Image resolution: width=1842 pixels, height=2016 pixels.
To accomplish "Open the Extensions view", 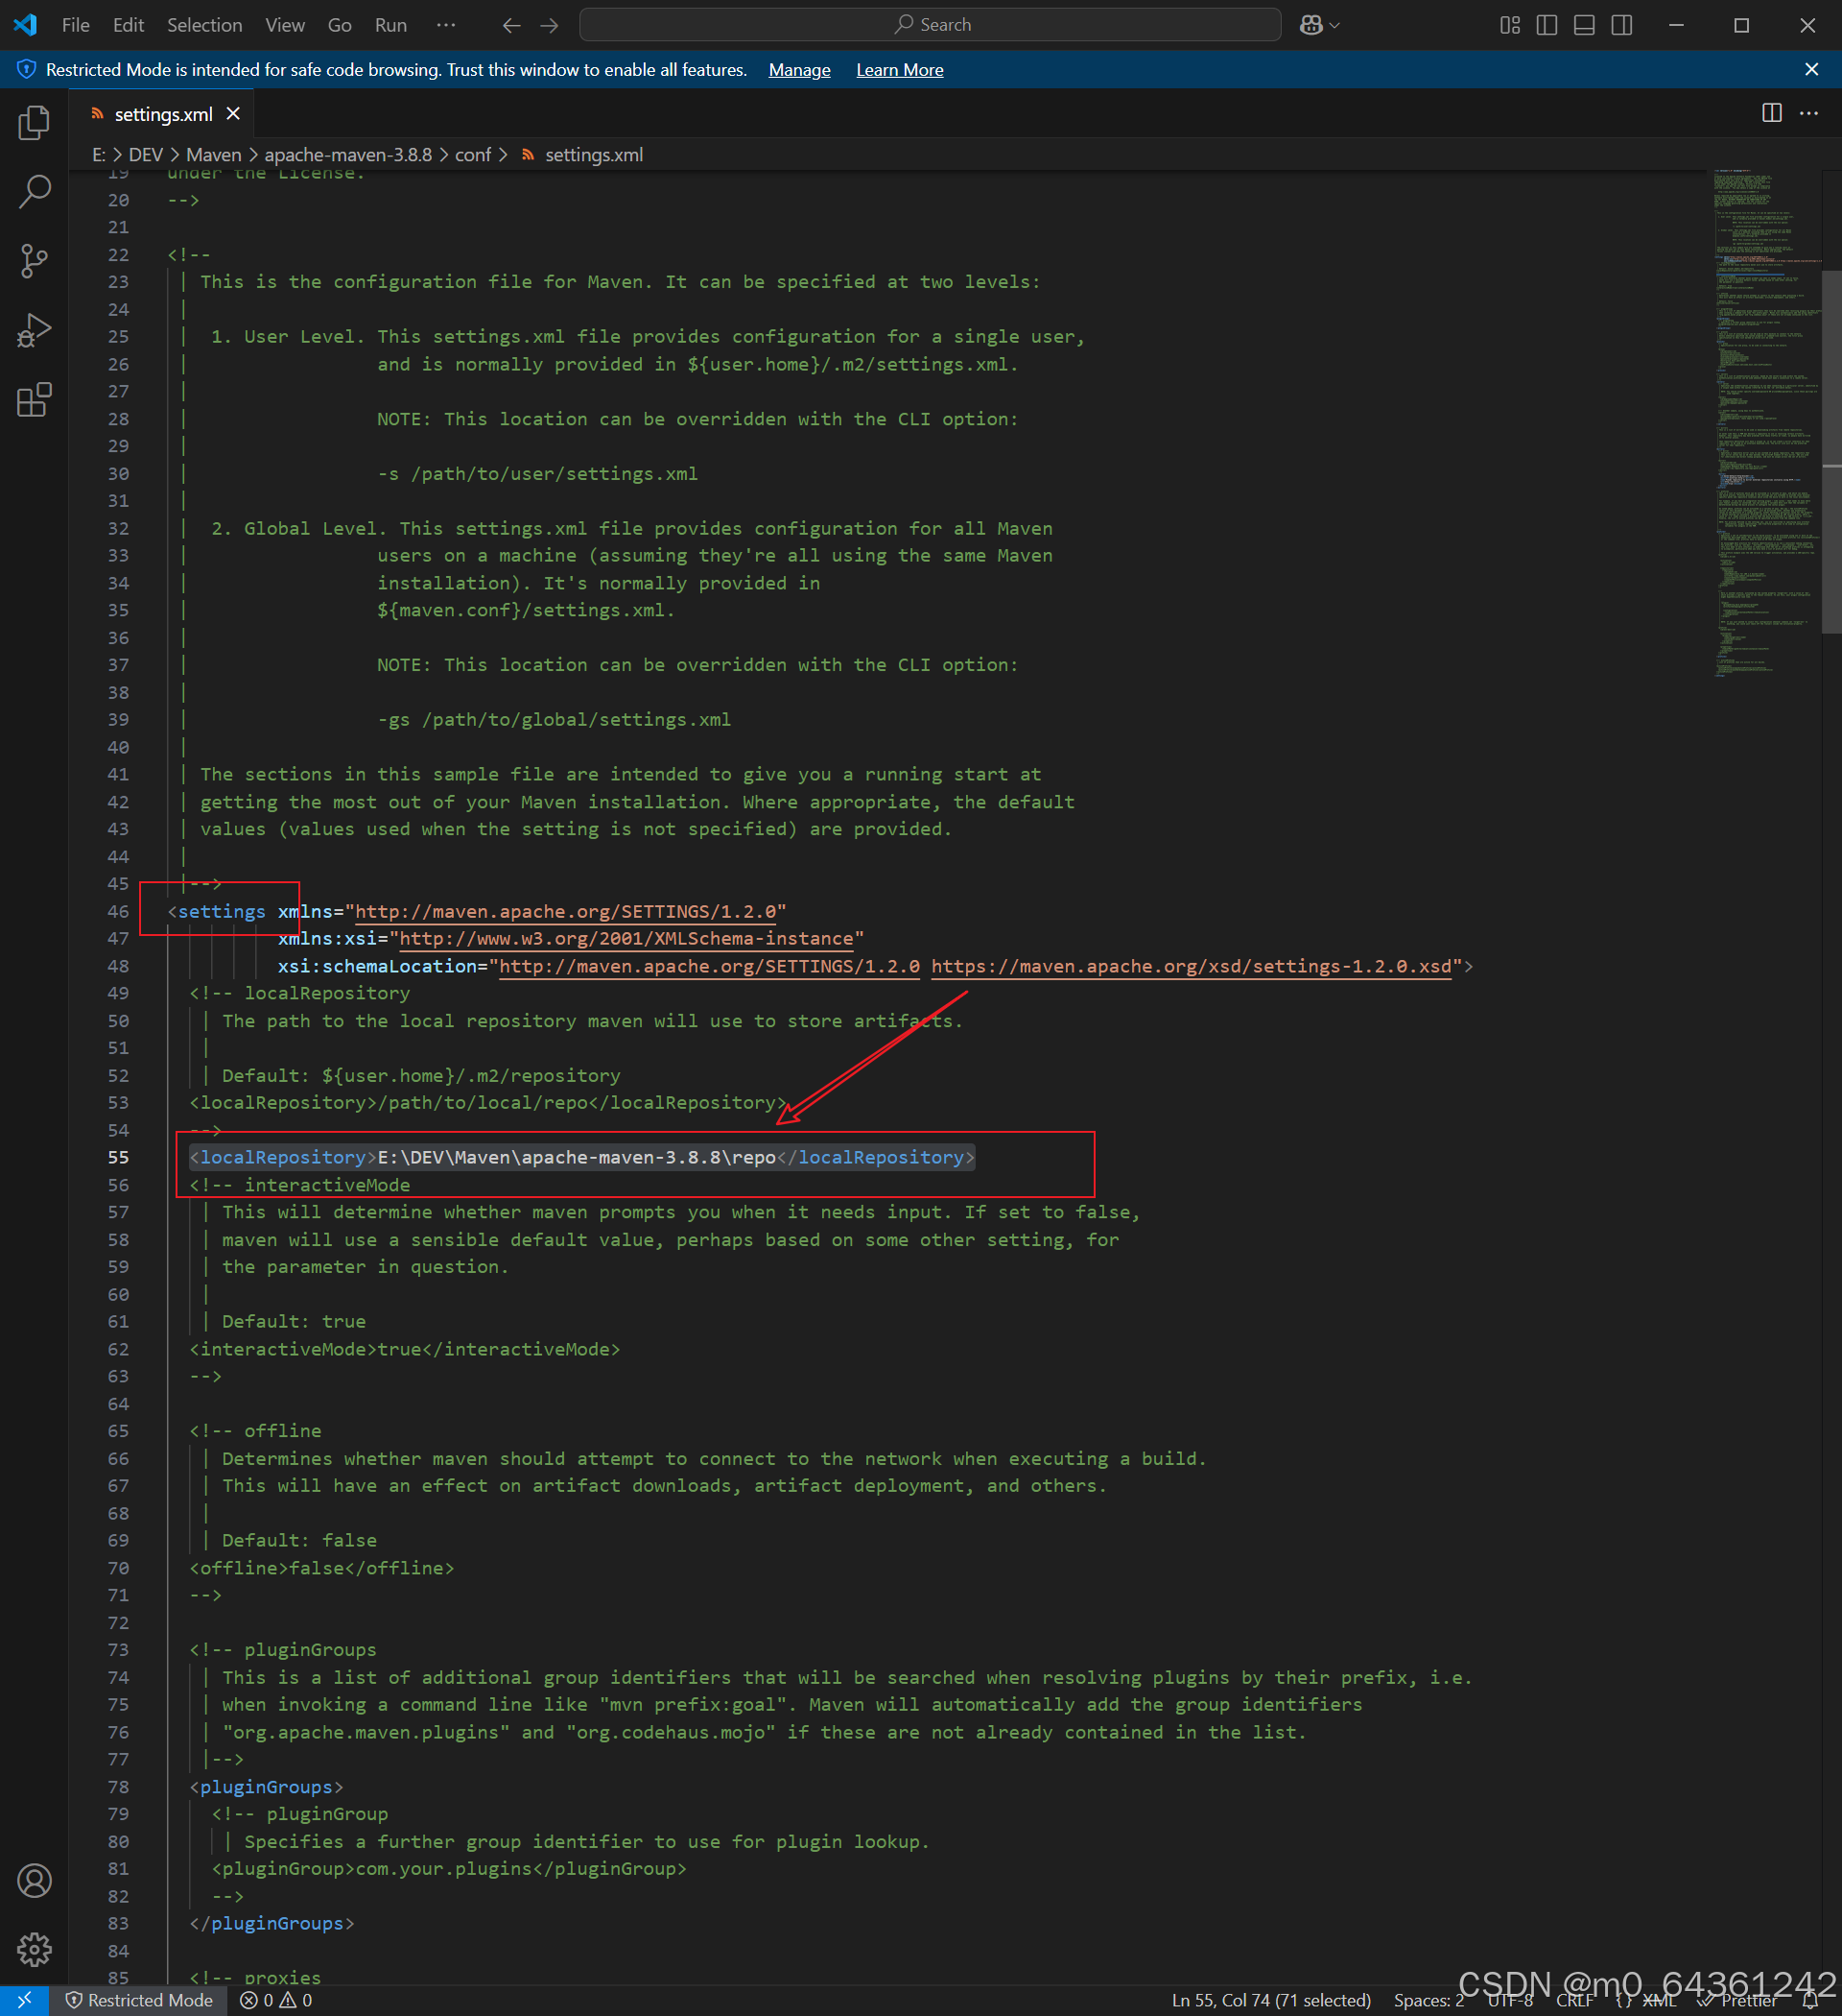I will point(34,400).
